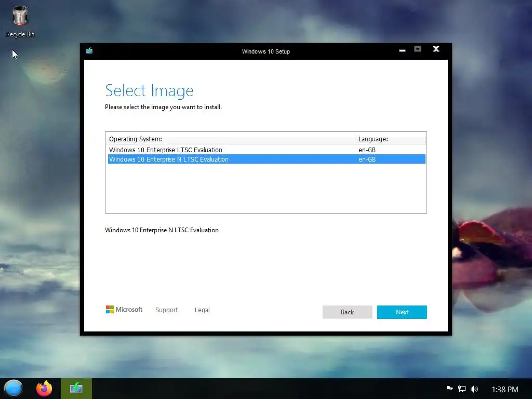532x399 pixels.
Task: Select the Windows Setup taskbar button
Action: click(x=76, y=389)
